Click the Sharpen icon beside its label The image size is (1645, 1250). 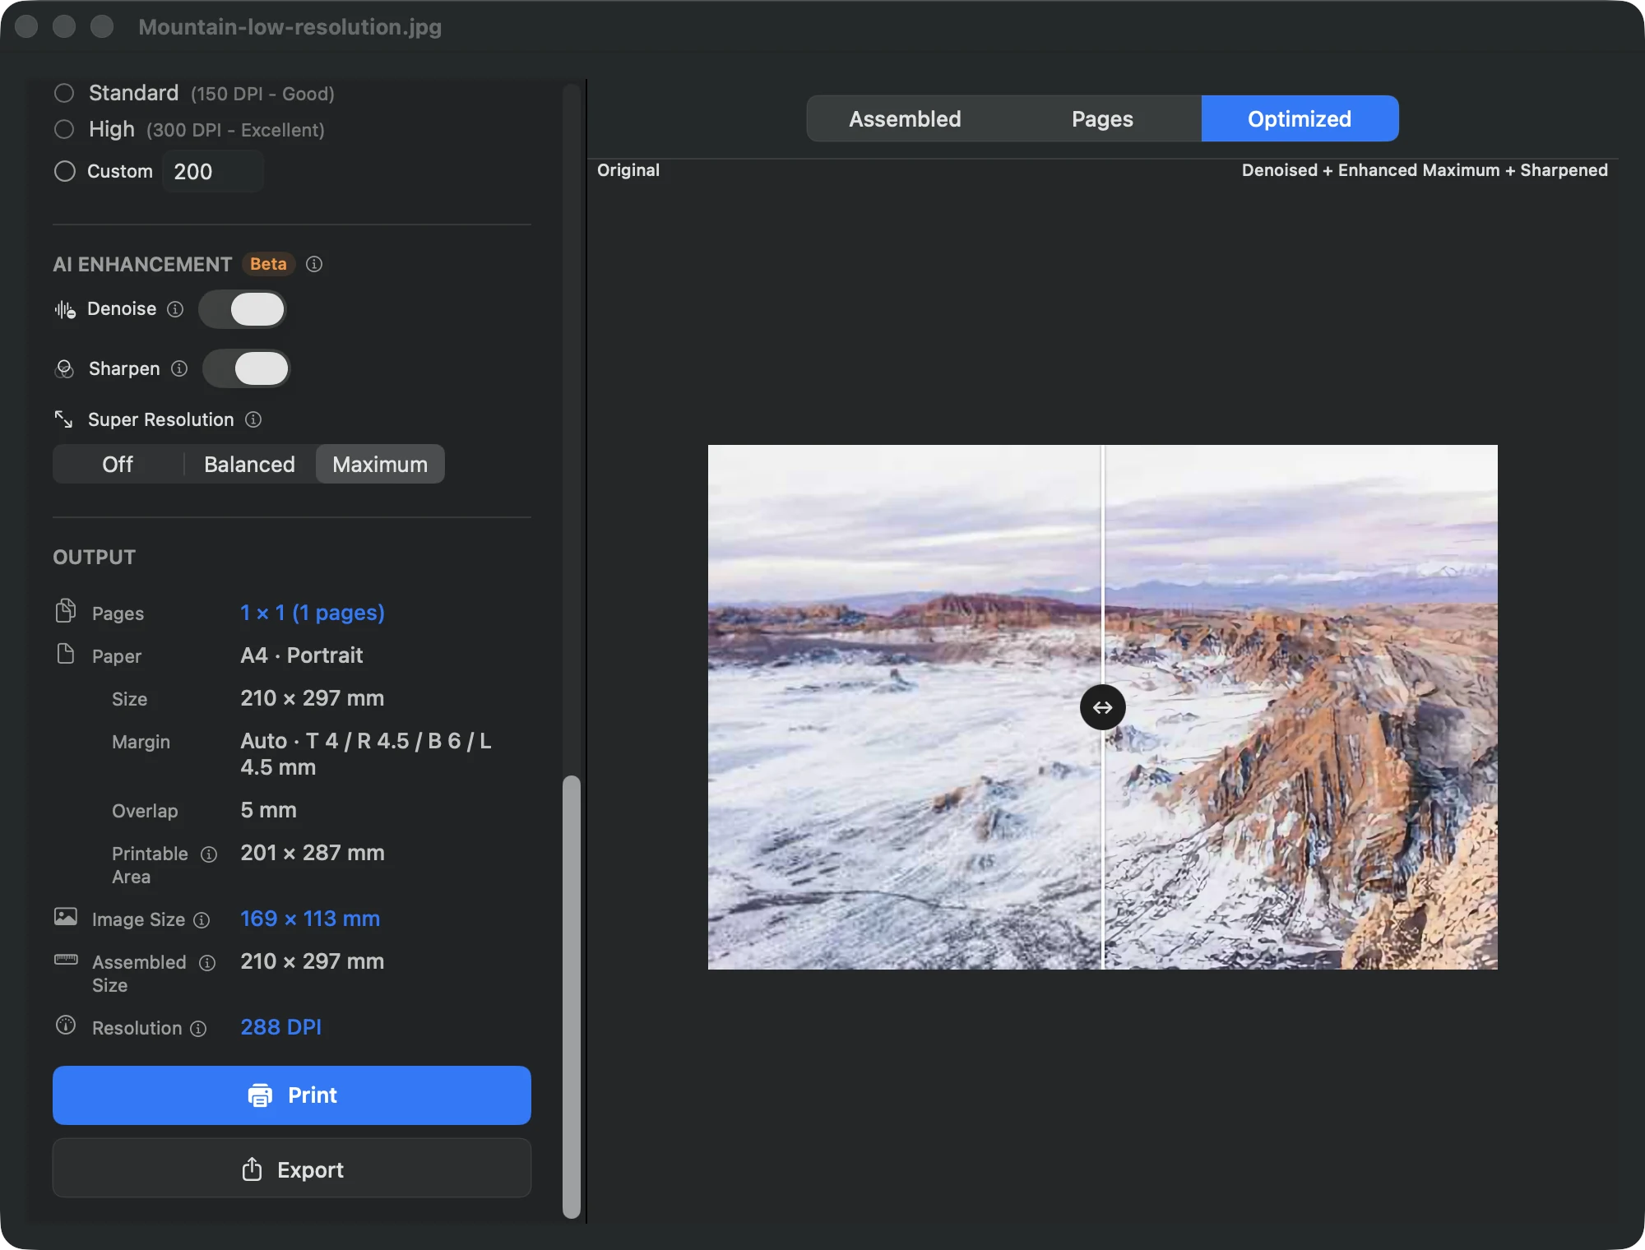(x=64, y=369)
